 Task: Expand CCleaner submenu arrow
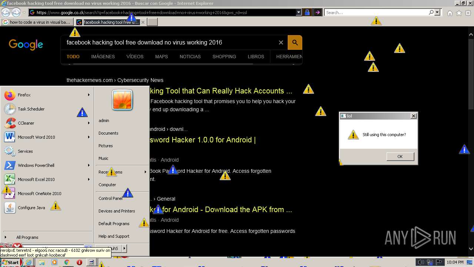coord(89,123)
